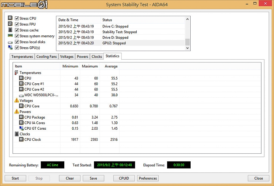Click the chip icon of CPU IA Cores row
The image size is (274, 186).
(21, 122)
